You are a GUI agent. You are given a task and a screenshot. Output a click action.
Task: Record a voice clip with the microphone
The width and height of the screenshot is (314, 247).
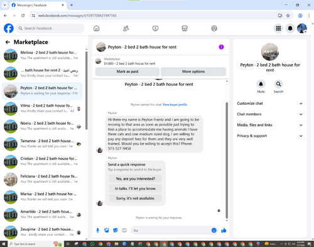98,230
